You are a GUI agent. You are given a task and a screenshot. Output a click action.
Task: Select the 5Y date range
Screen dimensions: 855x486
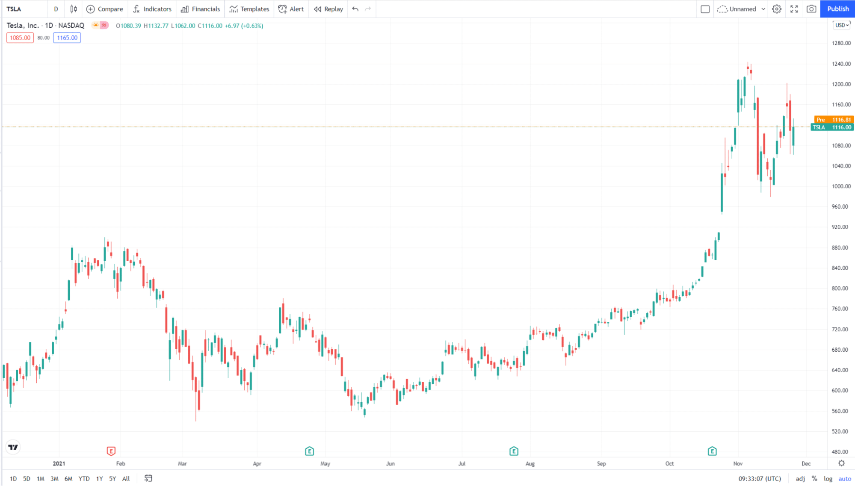click(112, 479)
